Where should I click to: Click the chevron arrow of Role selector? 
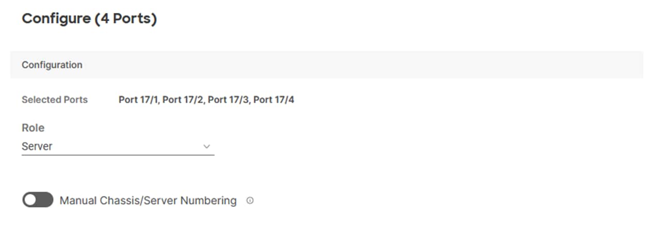(x=207, y=146)
